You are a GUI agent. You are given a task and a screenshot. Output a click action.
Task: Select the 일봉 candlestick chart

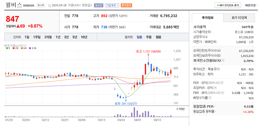pos(139,37)
